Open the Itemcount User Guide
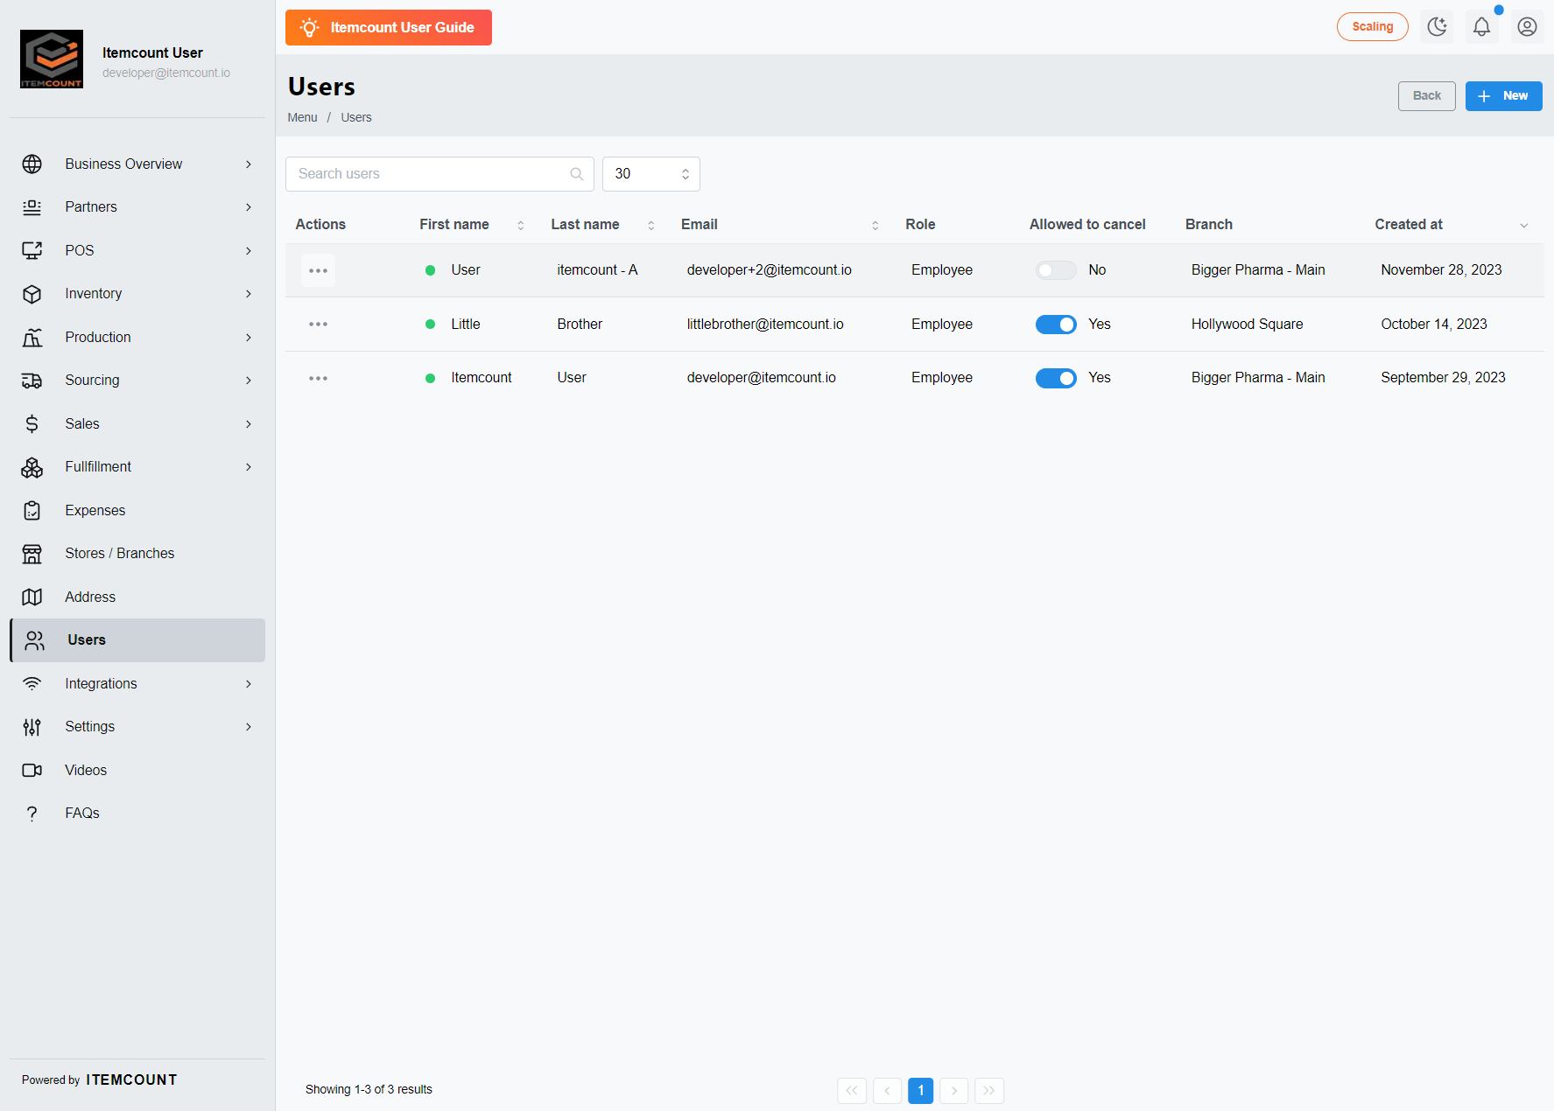1554x1111 pixels. coord(389,28)
